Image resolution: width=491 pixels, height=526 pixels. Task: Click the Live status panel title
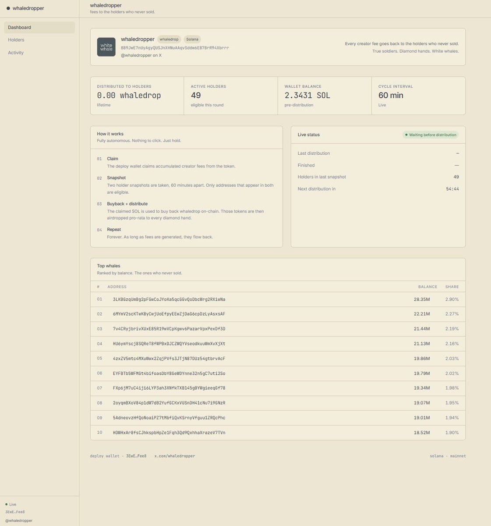[x=309, y=135]
